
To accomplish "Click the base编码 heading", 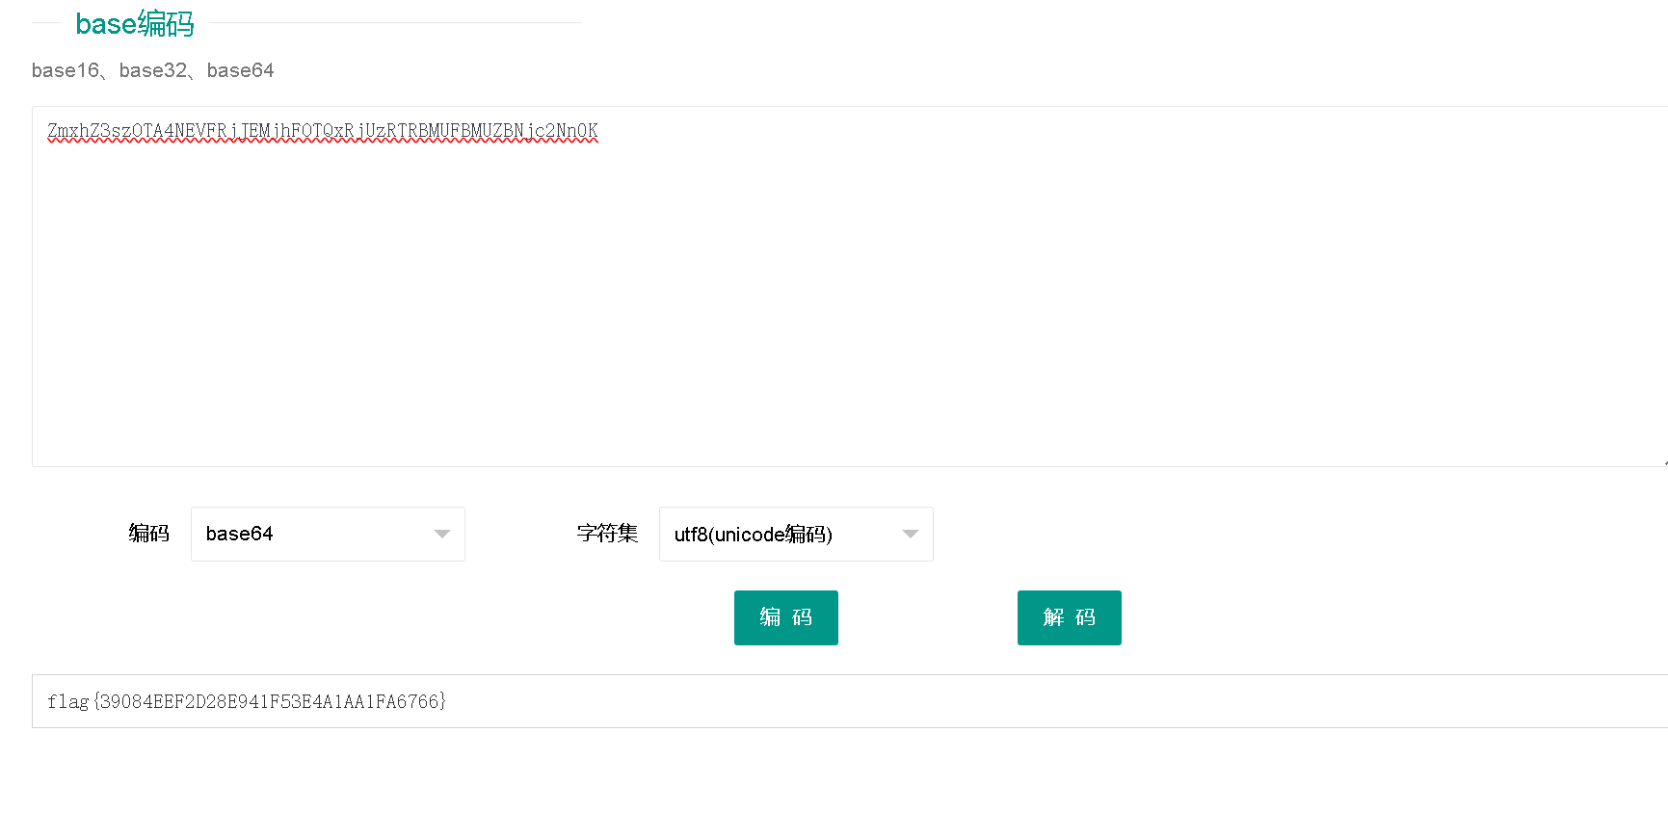I will pyautogui.click(x=135, y=23).
